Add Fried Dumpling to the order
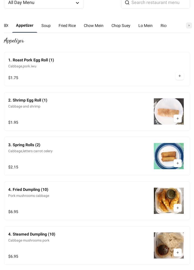This screenshot has width=194, height=270. pos(178,208)
